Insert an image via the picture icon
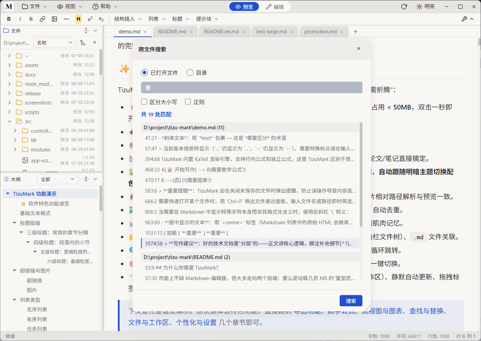This screenshot has height=341, width=481. pyautogui.click(x=55, y=19)
